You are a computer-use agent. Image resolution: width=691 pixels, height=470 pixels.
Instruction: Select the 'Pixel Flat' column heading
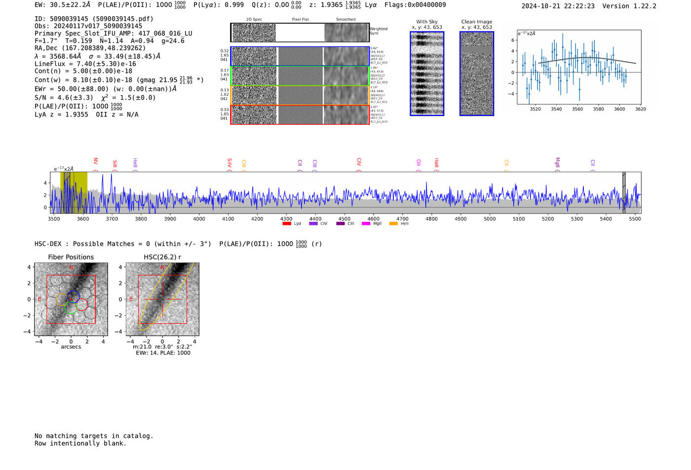point(300,20)
